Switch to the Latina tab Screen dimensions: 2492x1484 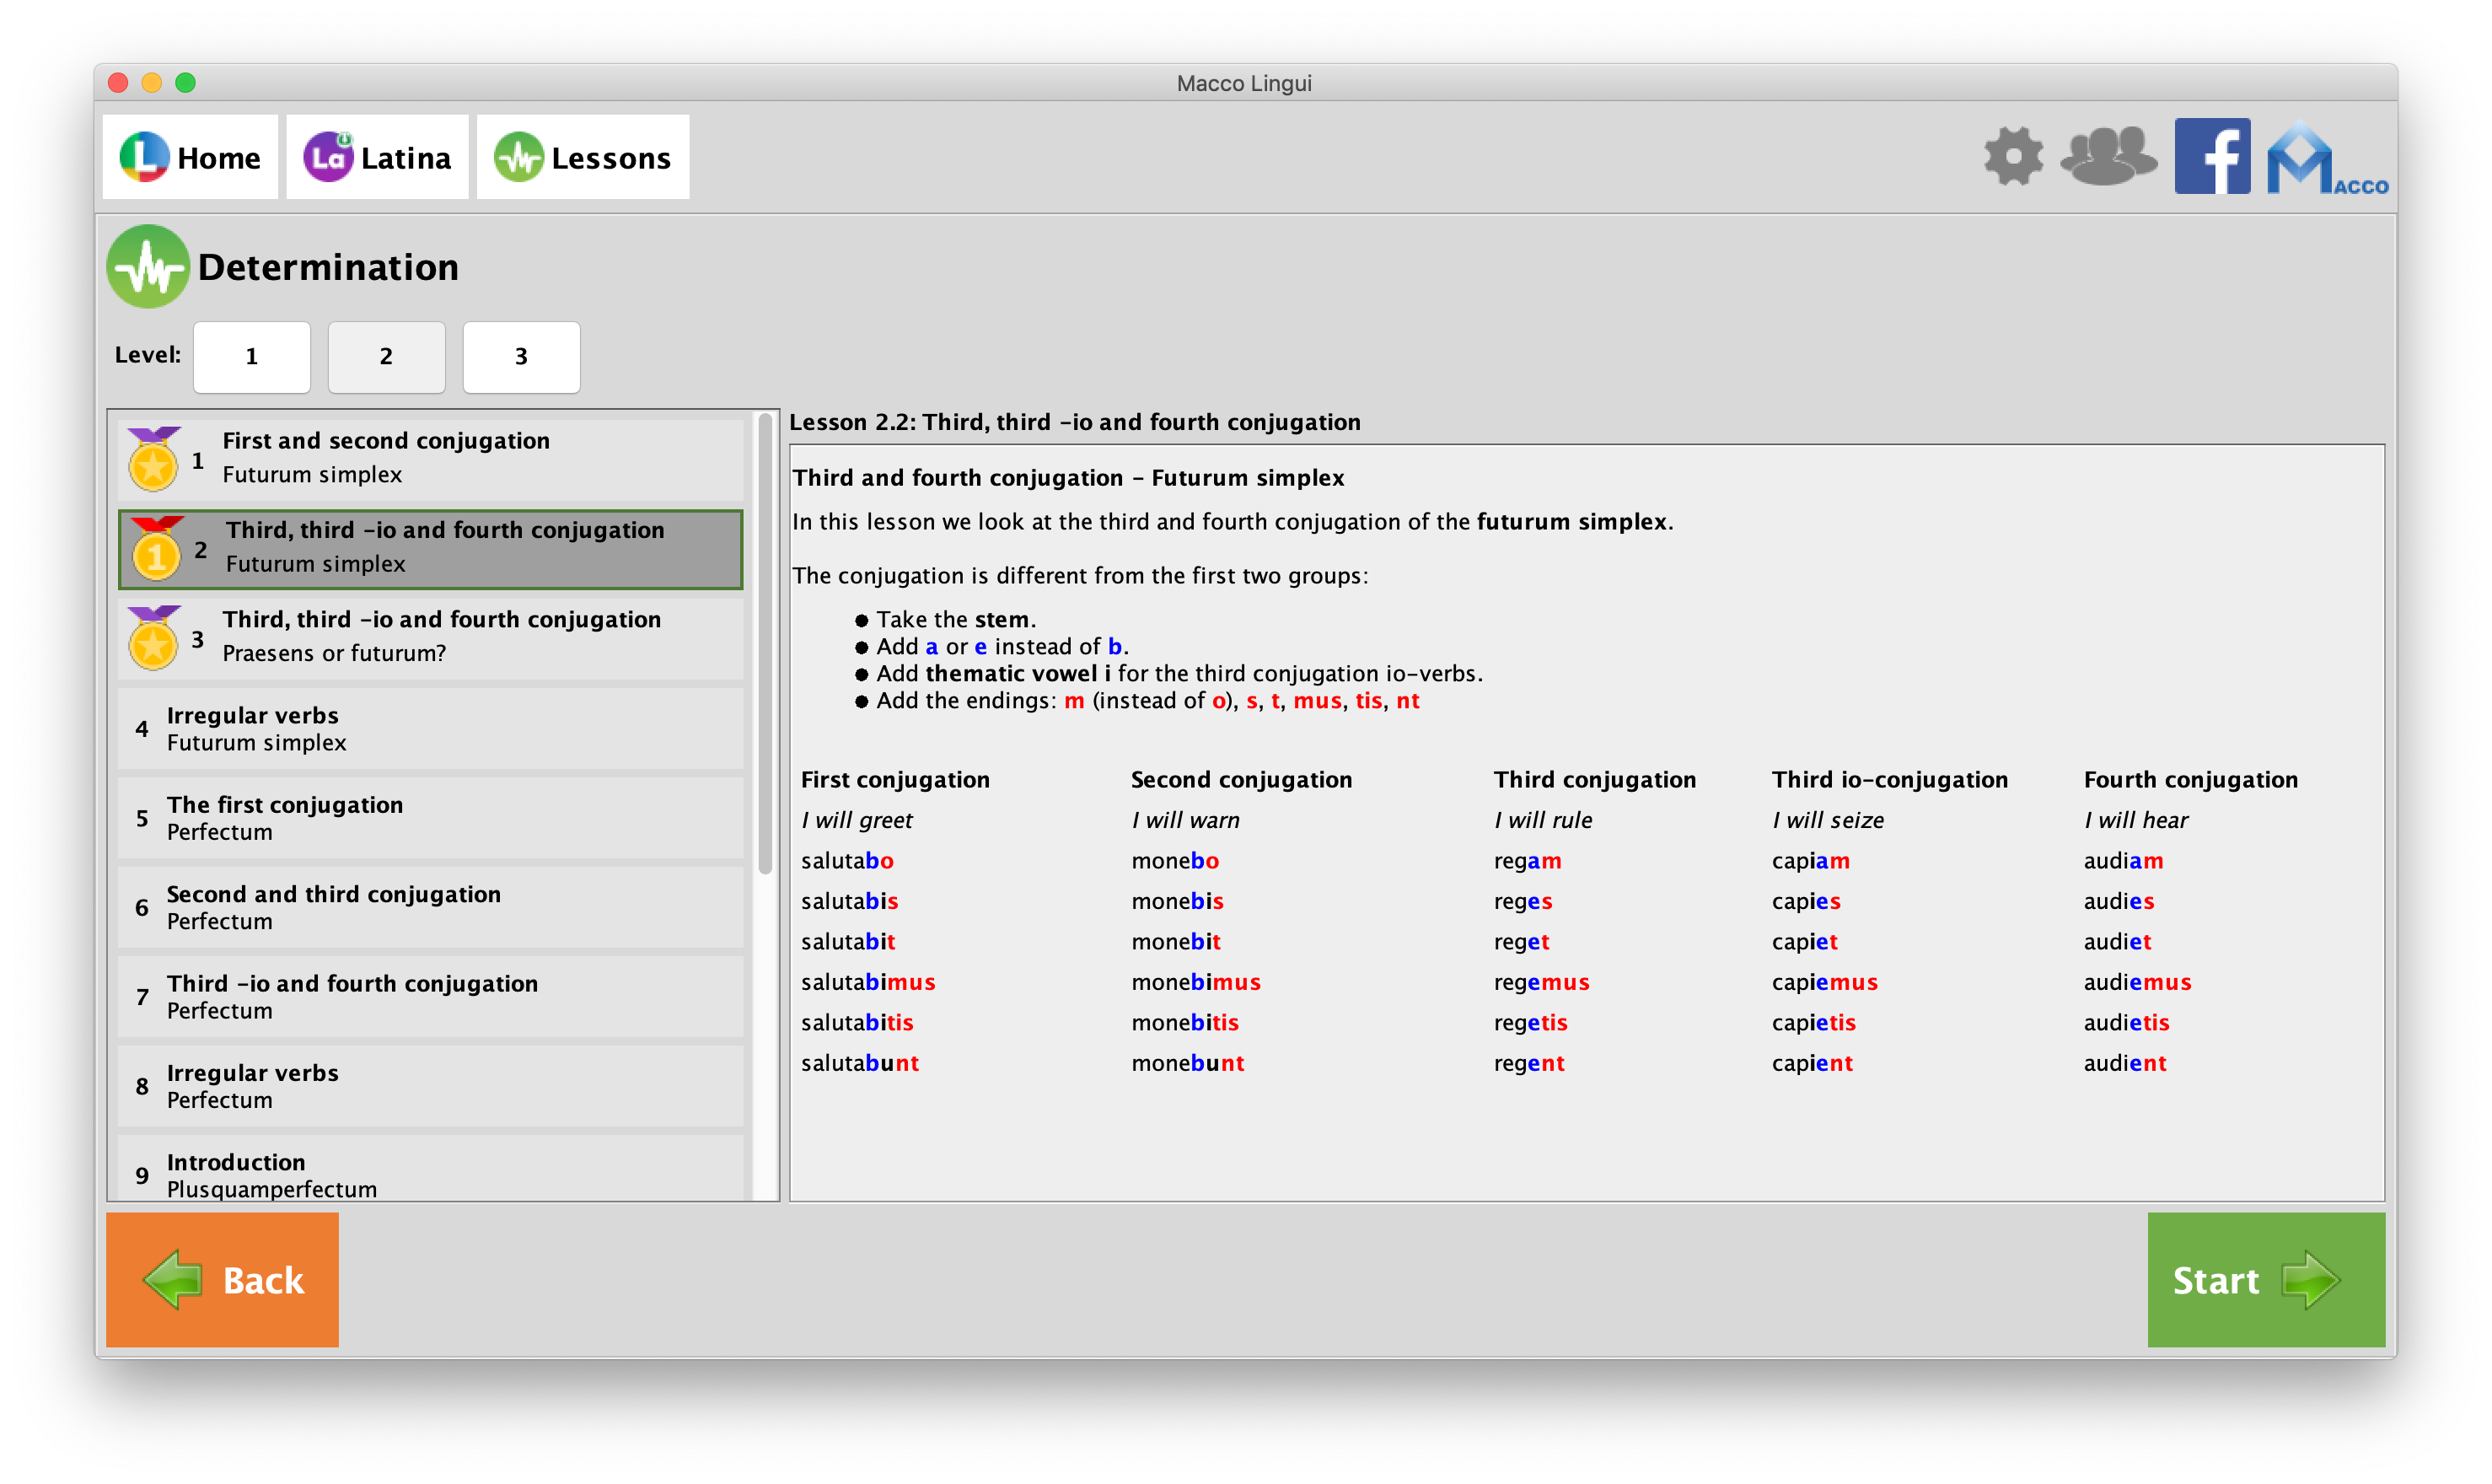tap(377, 158)
